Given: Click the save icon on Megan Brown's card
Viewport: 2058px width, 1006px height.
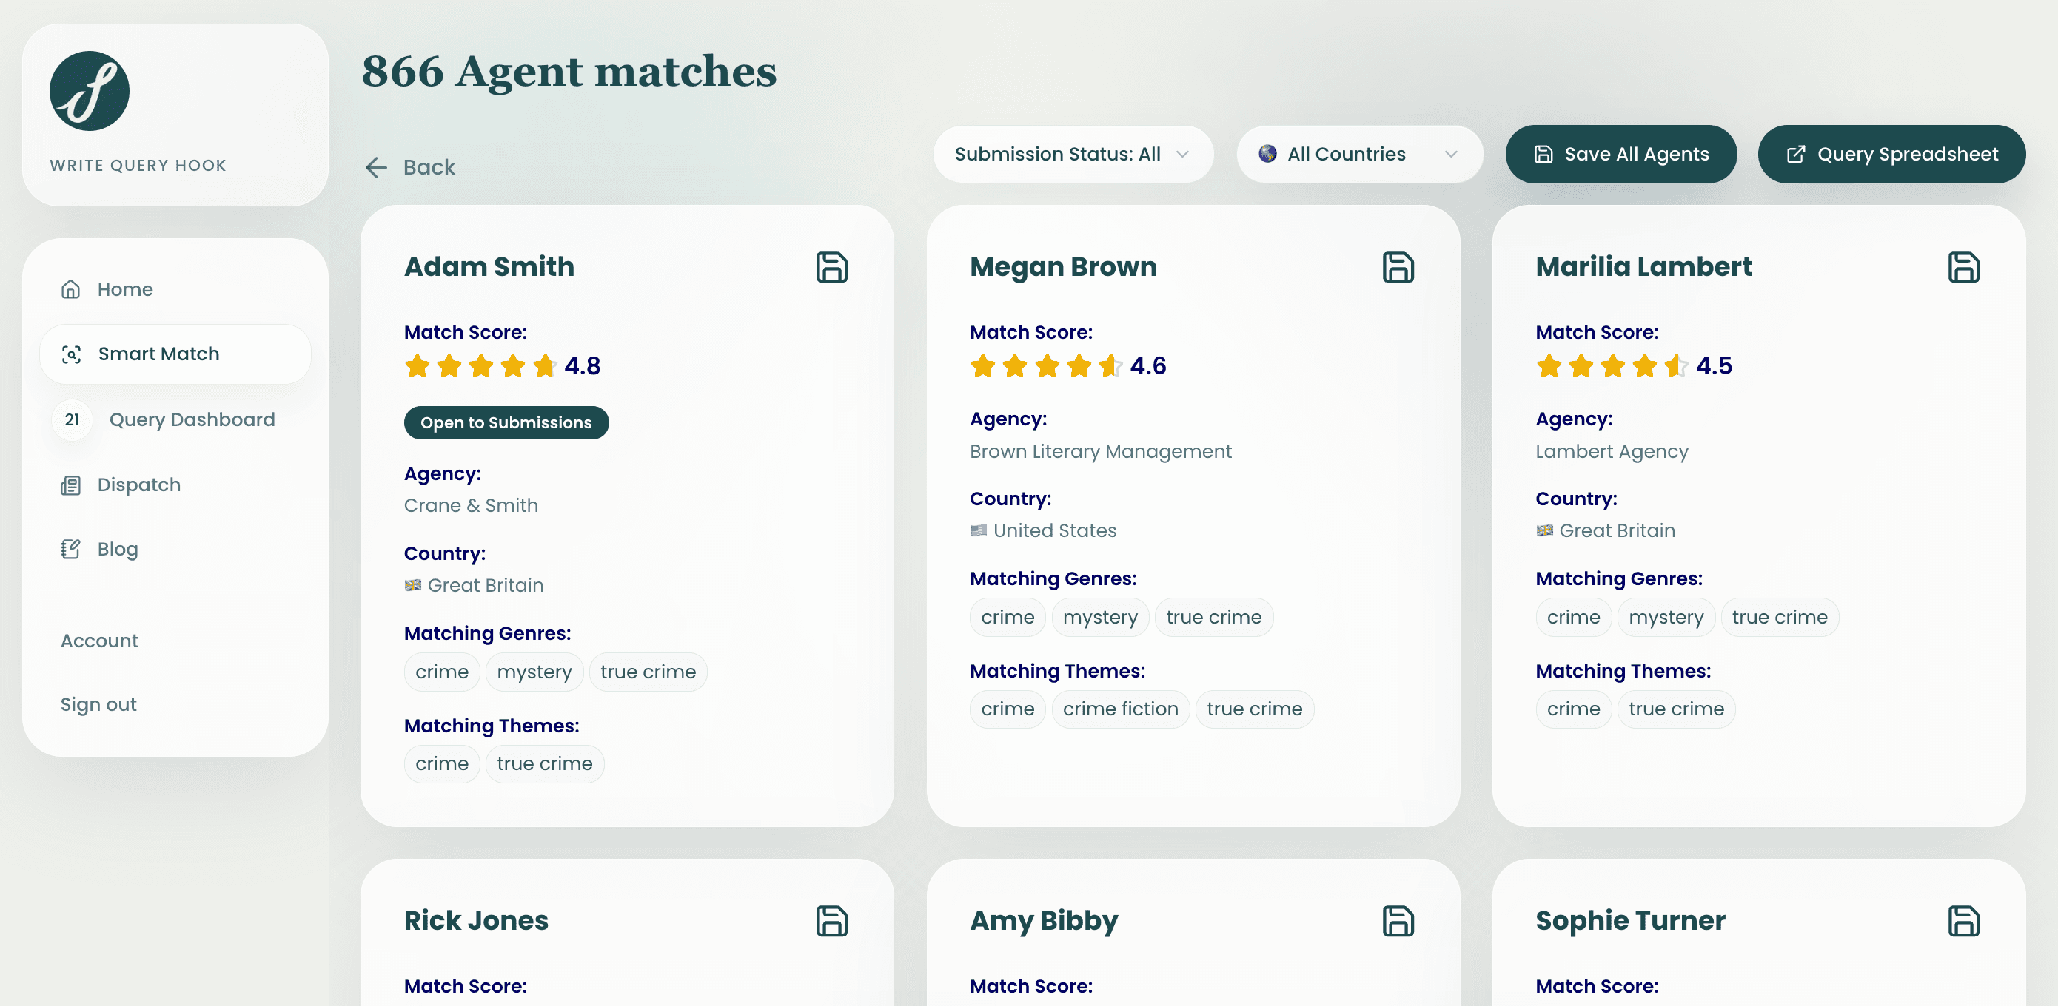Looking at the screenshot, I should pyautogui.click(x=1398, y=268).
